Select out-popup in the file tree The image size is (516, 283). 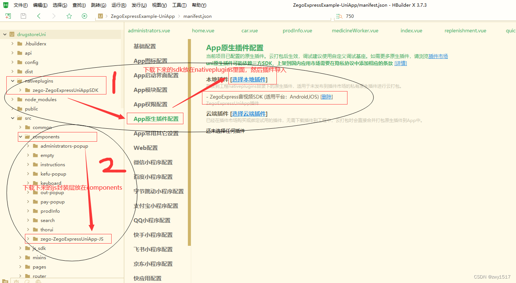pos(52,193)
